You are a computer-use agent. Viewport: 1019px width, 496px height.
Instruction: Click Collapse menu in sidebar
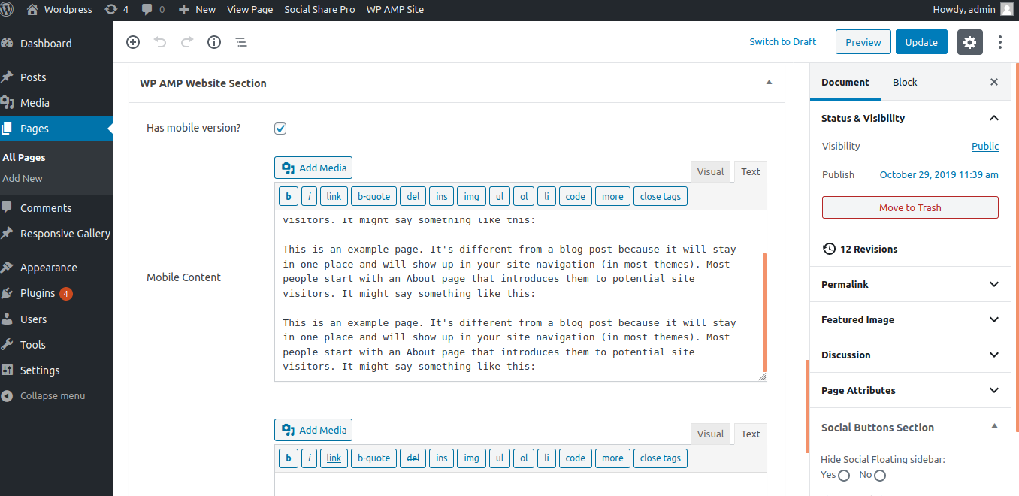pos(56,396)
